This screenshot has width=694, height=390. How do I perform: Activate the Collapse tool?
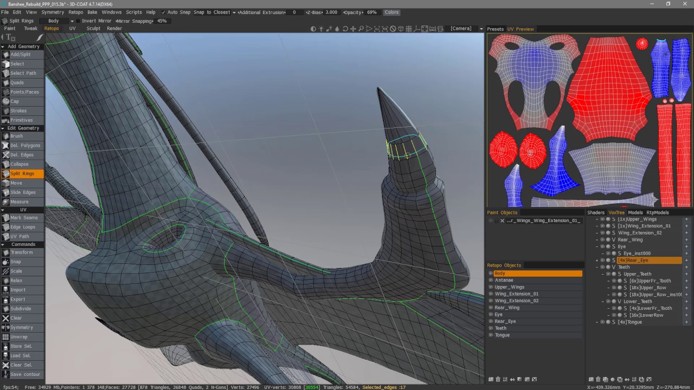22,164
